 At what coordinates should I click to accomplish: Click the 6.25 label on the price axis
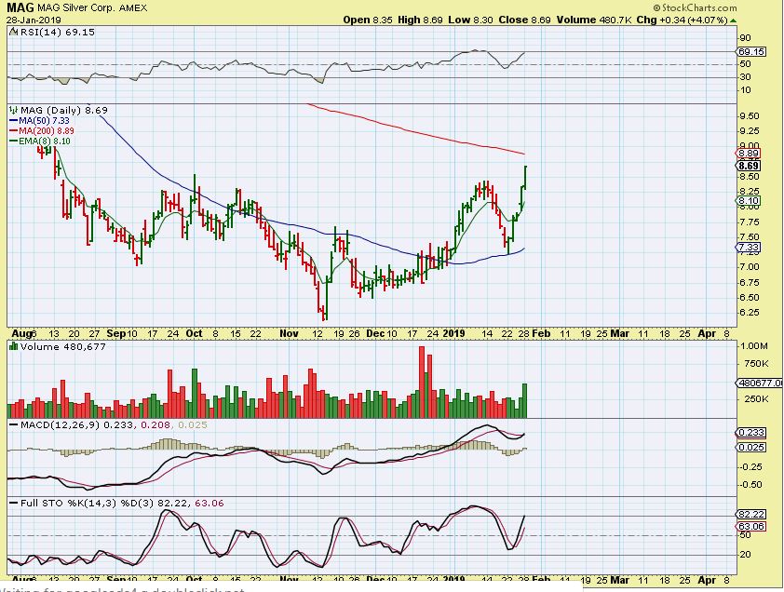tap(749, 313)
